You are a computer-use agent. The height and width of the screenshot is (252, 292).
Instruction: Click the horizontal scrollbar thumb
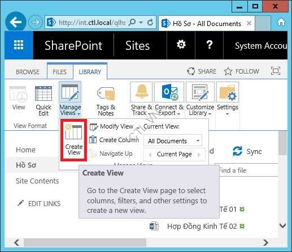[85, 242]
